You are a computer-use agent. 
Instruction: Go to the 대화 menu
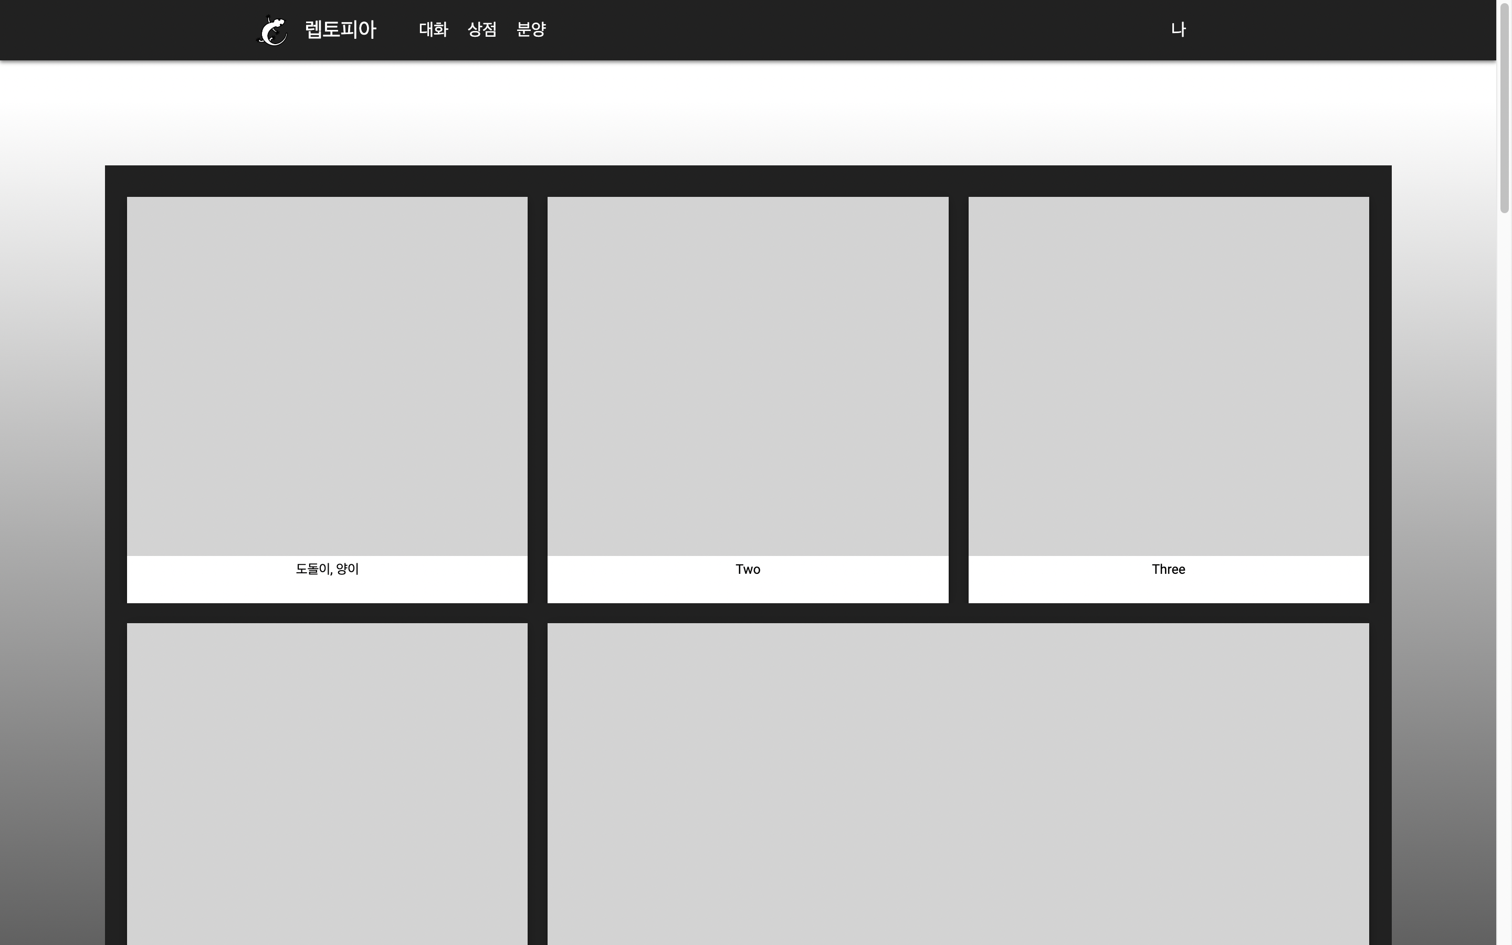click(434, 29)
